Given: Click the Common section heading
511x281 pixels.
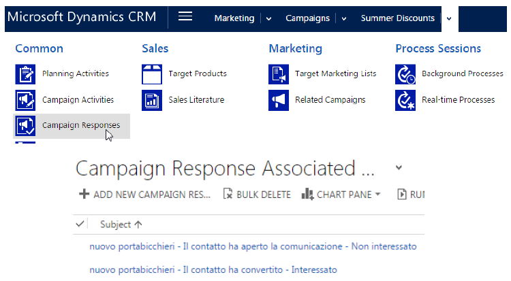Looking at the screenshot, I should click(39, 48).
